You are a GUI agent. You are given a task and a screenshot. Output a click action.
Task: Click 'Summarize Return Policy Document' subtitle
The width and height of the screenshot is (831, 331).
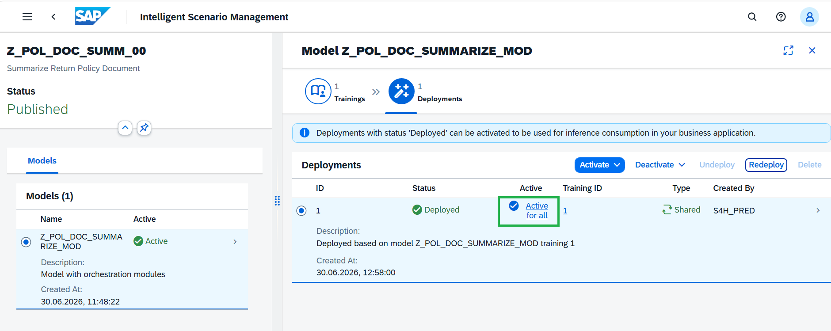click(73, 68)
